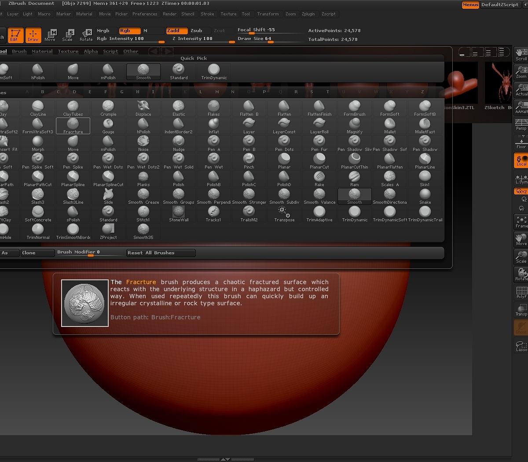Pick the Morph brush

pyautogui.click(x=38, y=143)
